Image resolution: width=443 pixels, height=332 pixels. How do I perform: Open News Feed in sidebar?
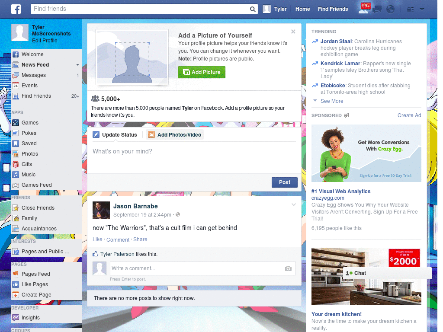click(x=35, y=65)
